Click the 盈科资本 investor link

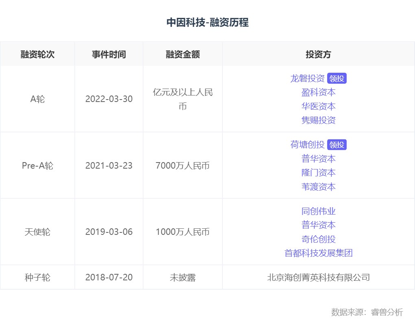point(318,92)
